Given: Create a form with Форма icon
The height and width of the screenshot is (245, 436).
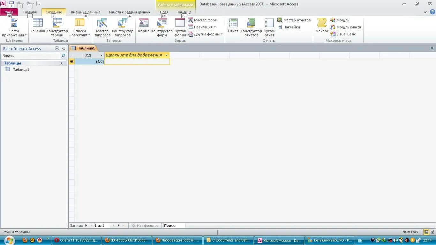Looking at the screenshot, I should click(144, 26).
